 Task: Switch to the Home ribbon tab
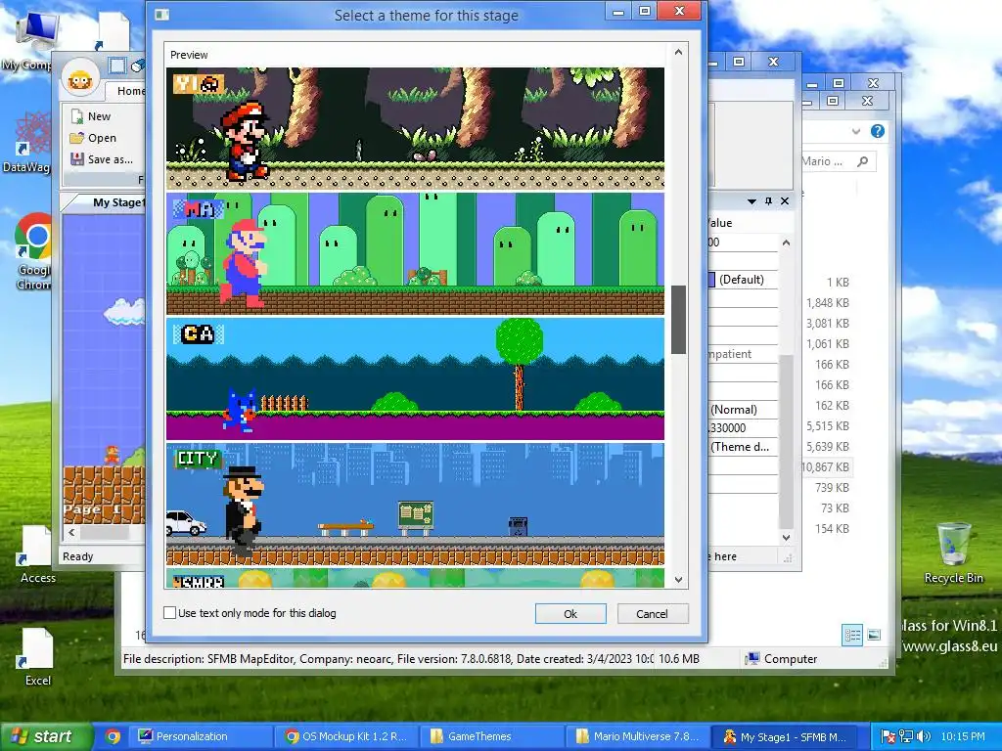[131, 91]
